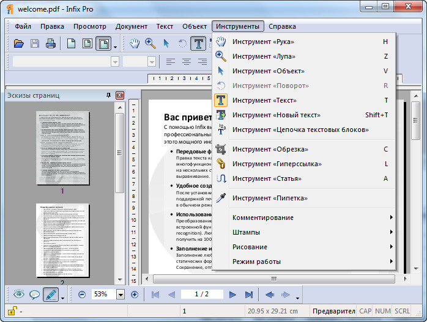This screenshot has height=322, width=427.
Task: Toggle the comment bubble mode button
Action: click(x=34, y=295)
